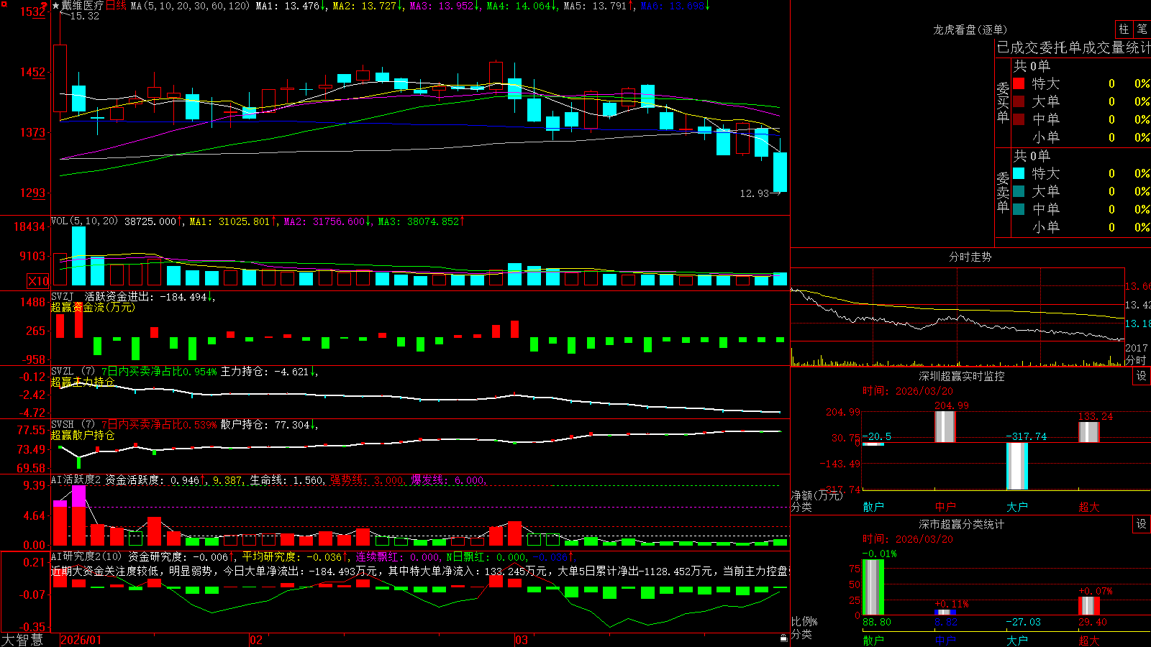
Task: Click the 2026/01 date marker on timeline
Action: 81,640
